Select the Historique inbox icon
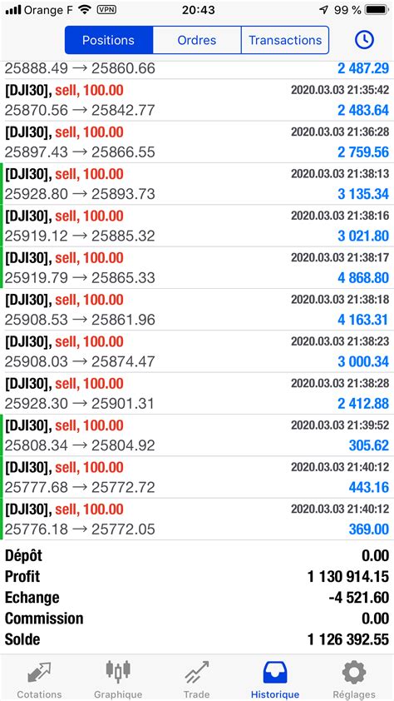The image size is (394, 701). 275,673
